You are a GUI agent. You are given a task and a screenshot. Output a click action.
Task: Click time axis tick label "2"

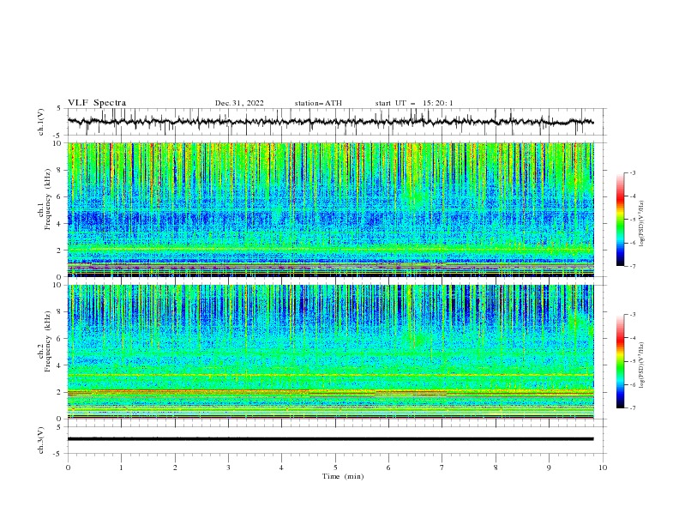[x=175, y=468]
